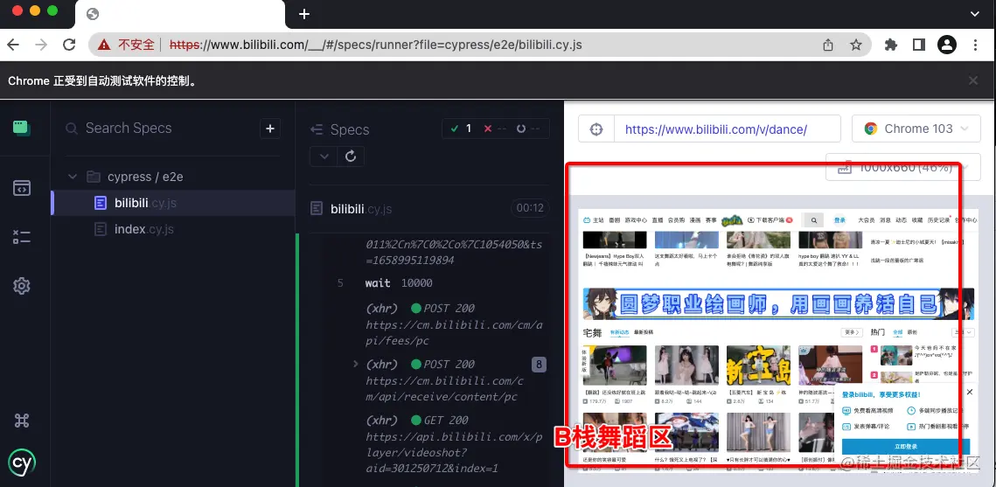Go back with the browser back arrow
Screen dimensions: 996x487
click(13, 45)
